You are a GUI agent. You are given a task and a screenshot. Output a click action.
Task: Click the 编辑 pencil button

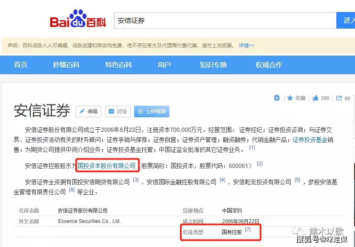(x=88, y=111)
